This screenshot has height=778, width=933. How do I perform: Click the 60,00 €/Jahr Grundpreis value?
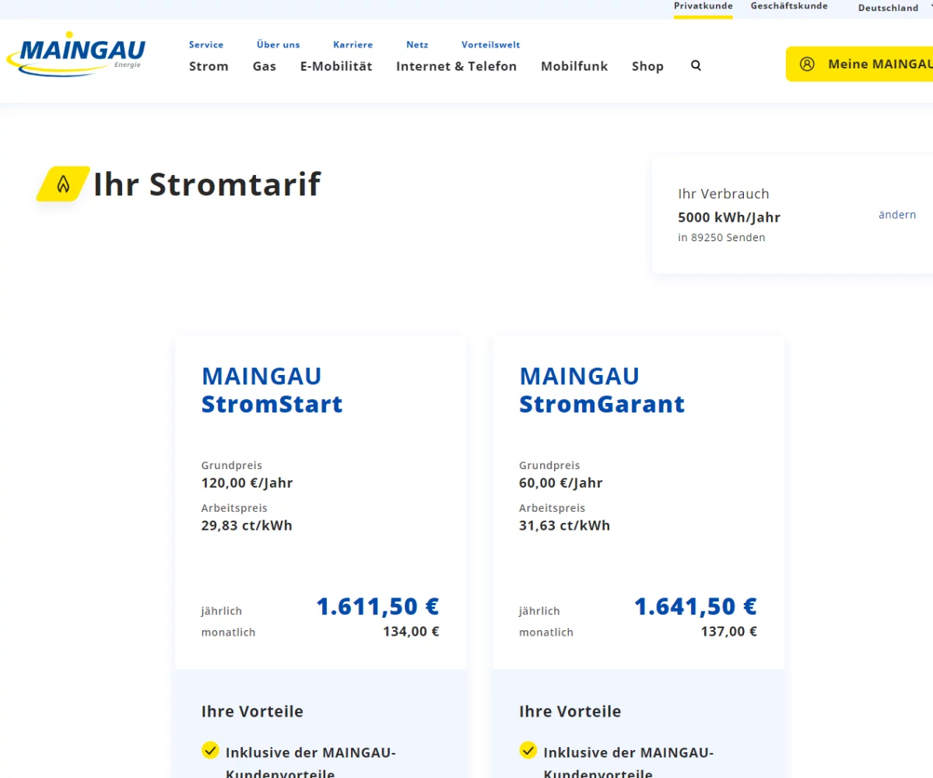560,483
